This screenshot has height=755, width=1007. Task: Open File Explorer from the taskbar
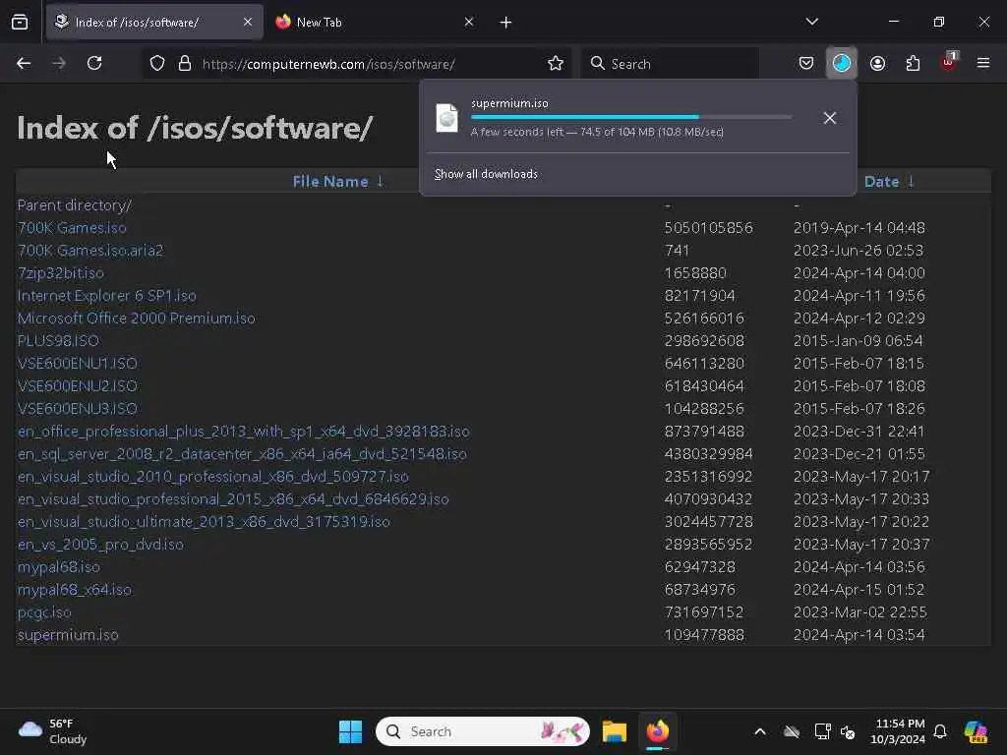(615, 731)
